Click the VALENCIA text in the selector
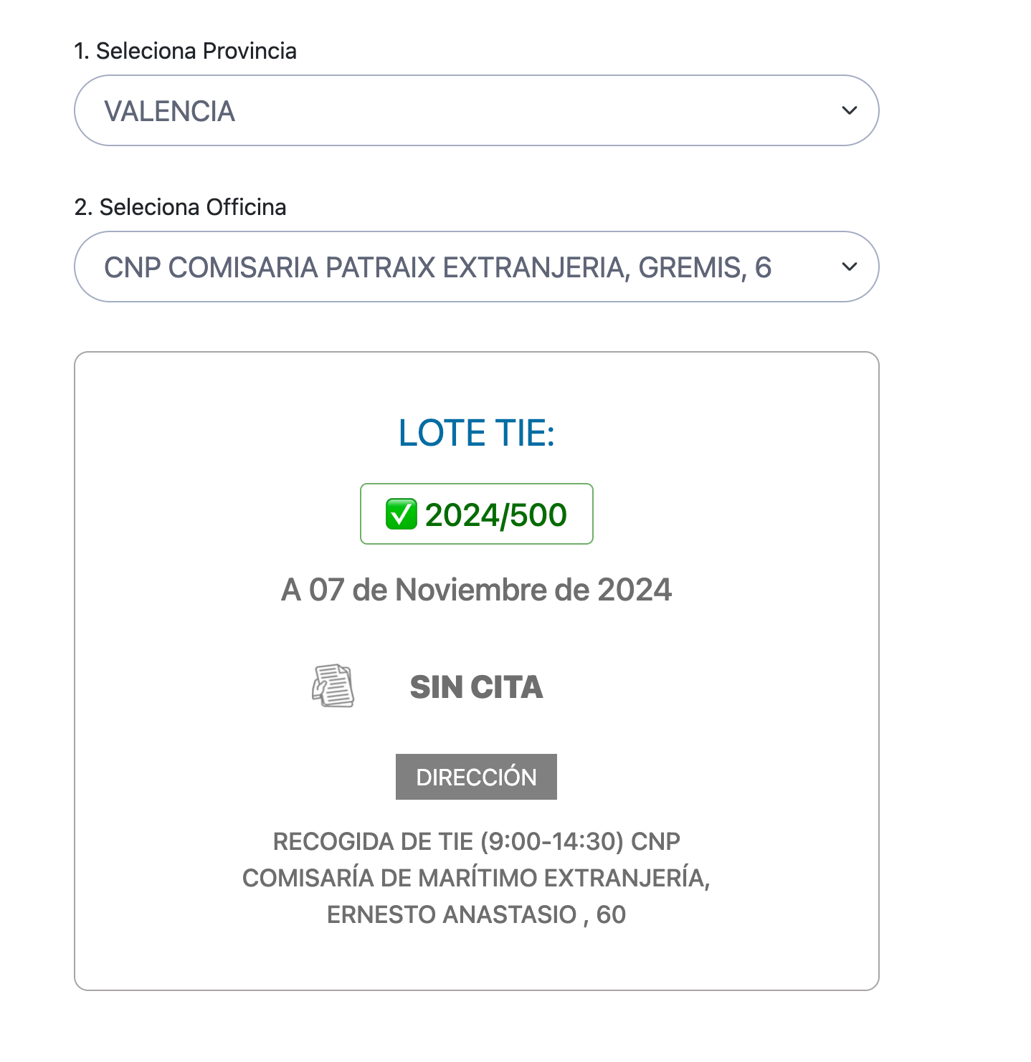 click(170, 111)
